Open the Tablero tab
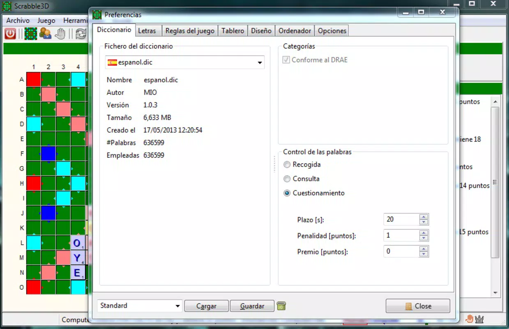509x329 pixels. coord(233,31)
